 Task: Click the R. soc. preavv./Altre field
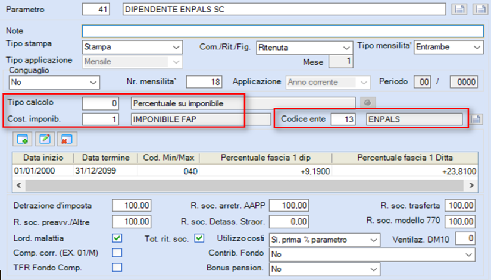(132, 222)
